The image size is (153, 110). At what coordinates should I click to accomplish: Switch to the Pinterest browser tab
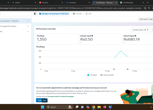point(45,3)
